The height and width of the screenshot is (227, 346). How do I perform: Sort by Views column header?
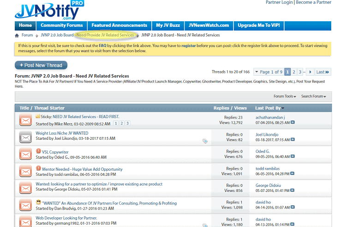click(x=240, y=108)
